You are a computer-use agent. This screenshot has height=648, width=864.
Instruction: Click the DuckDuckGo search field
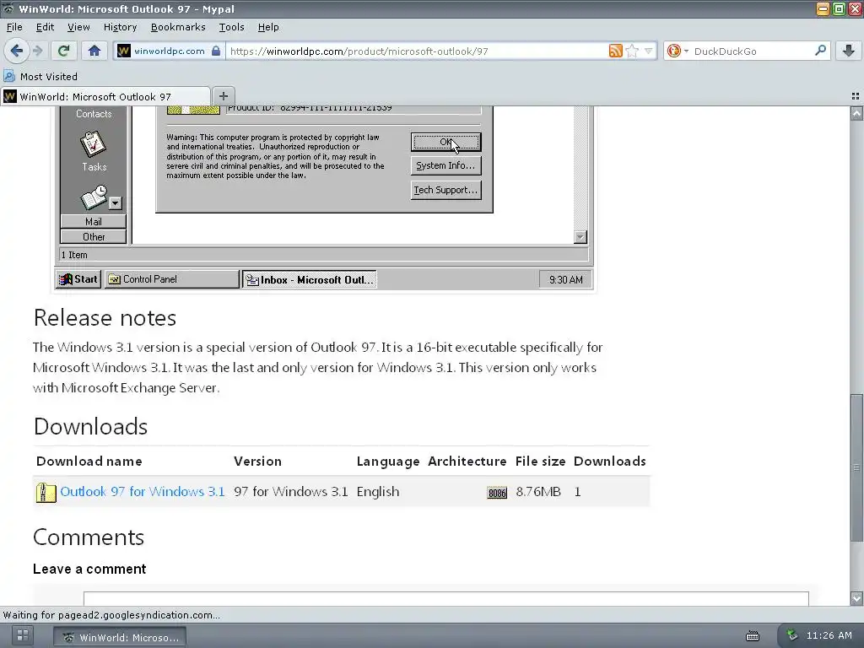(752, 51)
